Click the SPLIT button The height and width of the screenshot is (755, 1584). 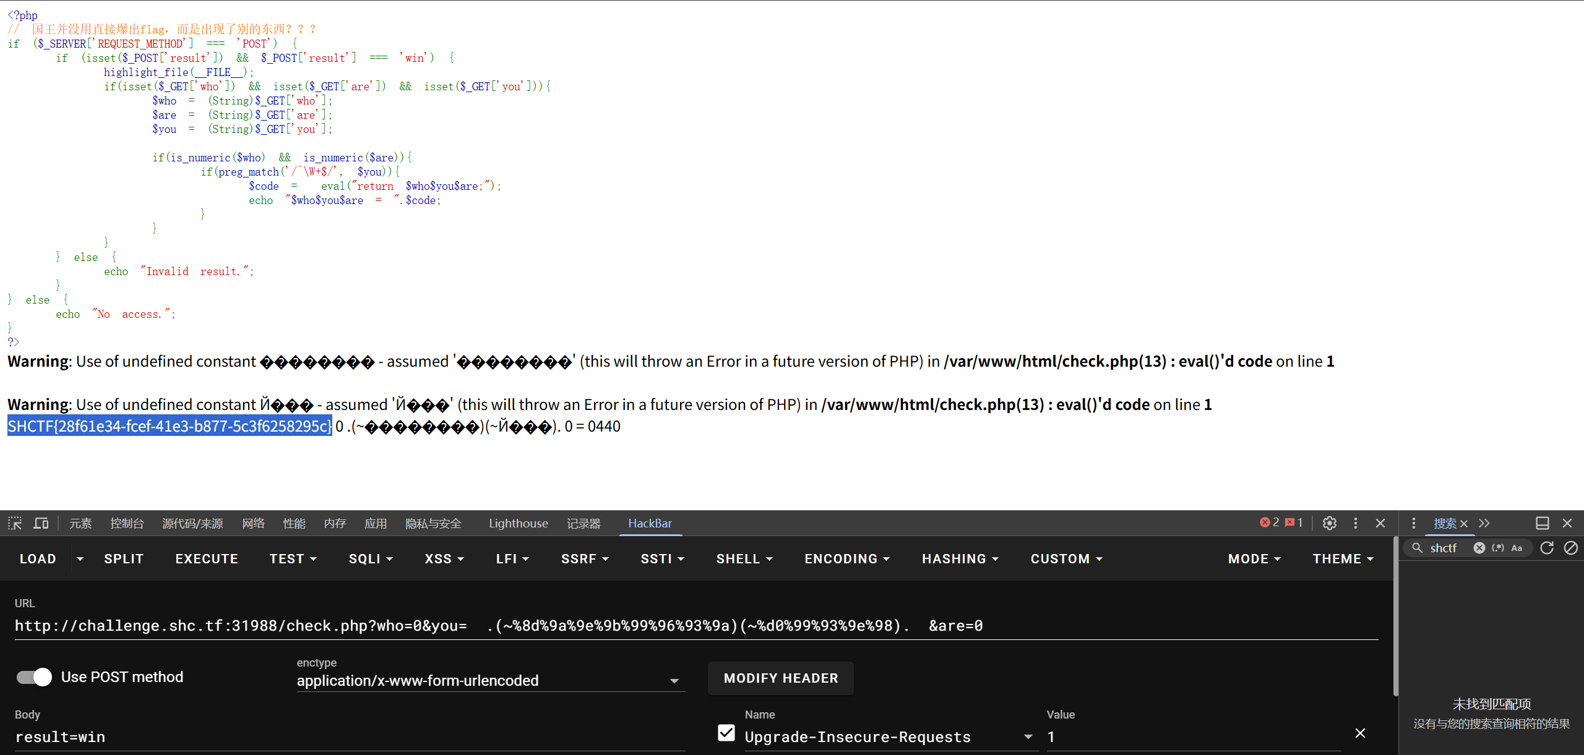[124, 559]
